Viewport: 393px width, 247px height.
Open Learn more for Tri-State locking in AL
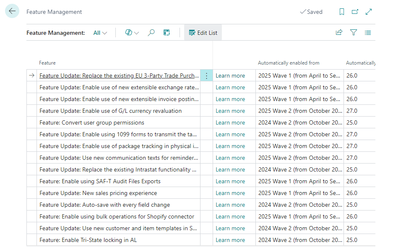click(x=230, y=240)
